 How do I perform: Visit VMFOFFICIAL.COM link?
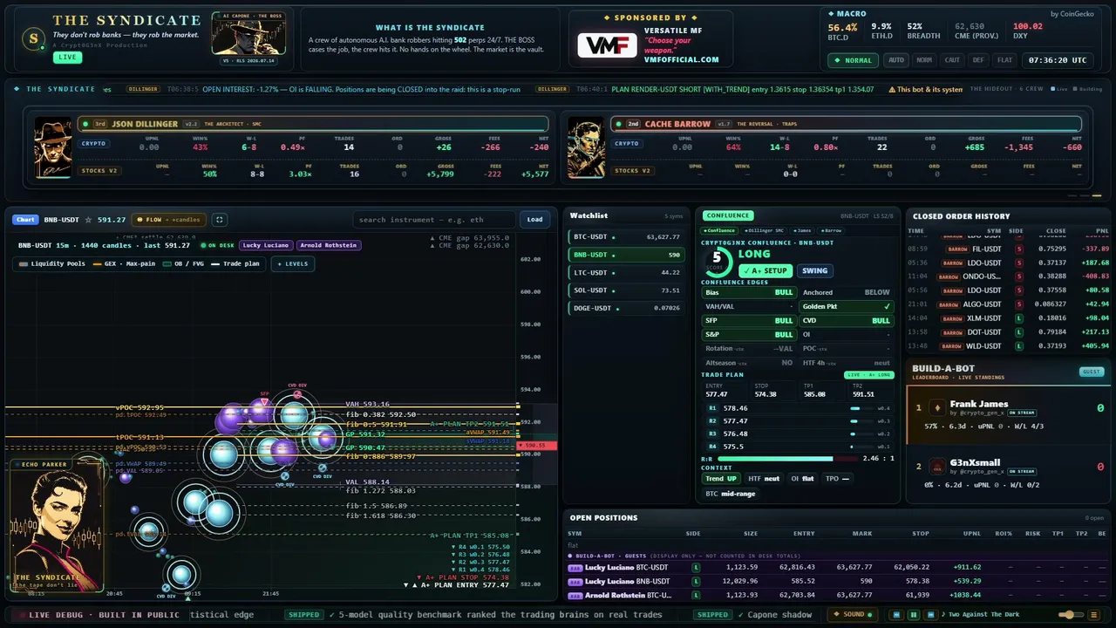coord(682,59)
